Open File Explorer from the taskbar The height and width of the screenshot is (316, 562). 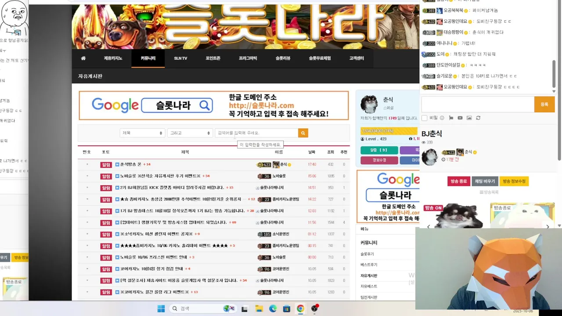coord(259,309)
